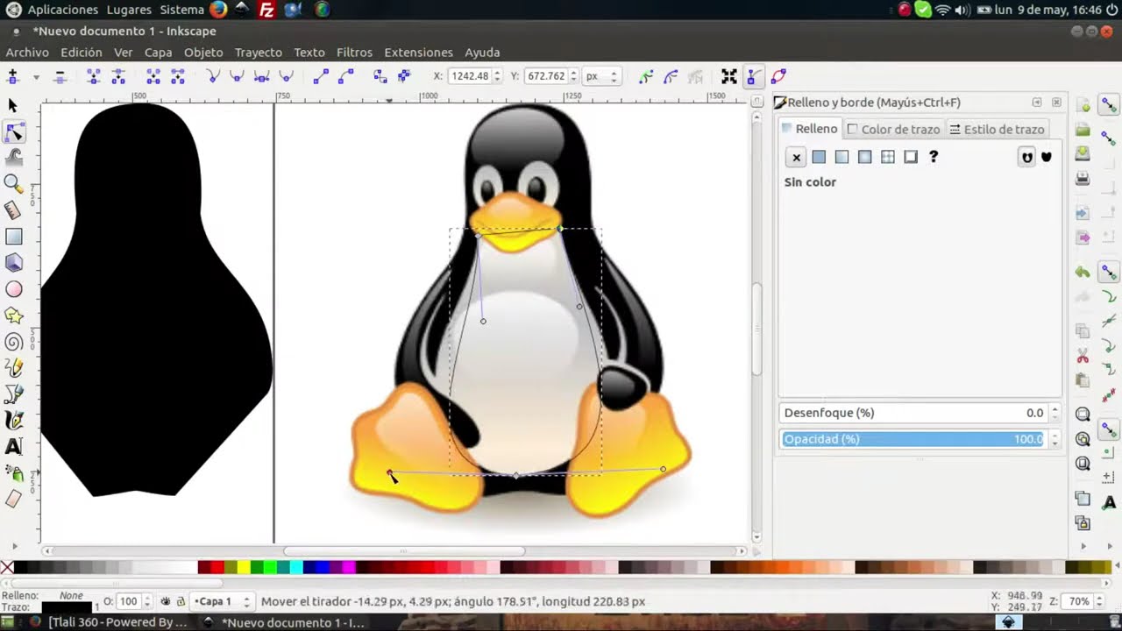Toggle current layer visibility eye
The width and height of the screenshot is (1122, 631).
point(165,601)
